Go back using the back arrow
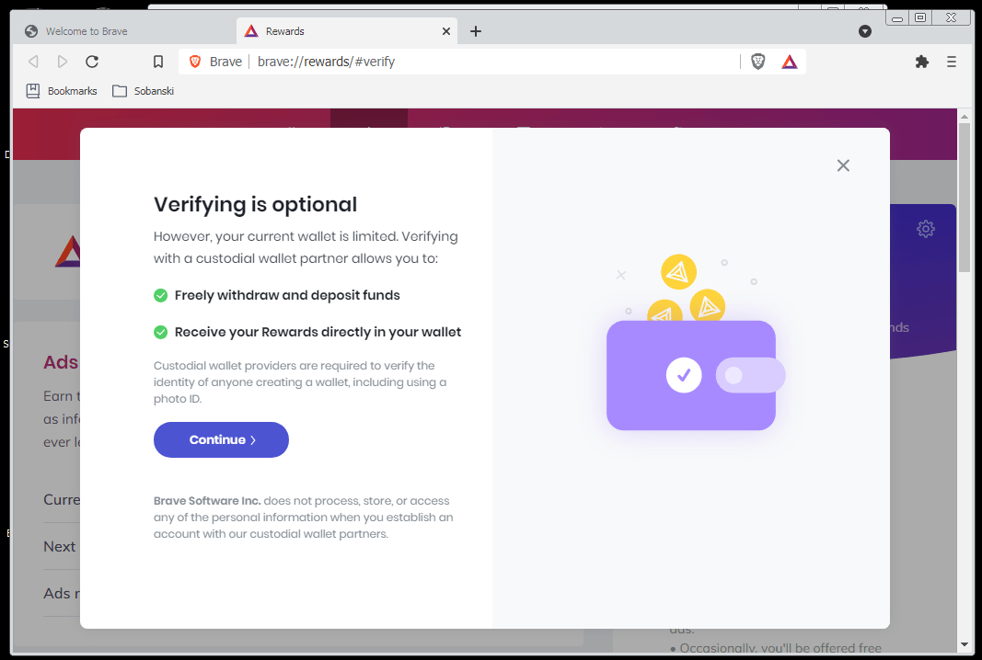 (x=33, y=62)
